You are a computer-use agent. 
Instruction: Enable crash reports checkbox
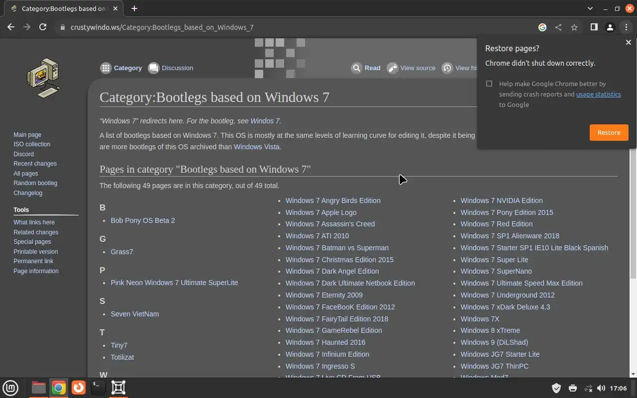point(489,84)
